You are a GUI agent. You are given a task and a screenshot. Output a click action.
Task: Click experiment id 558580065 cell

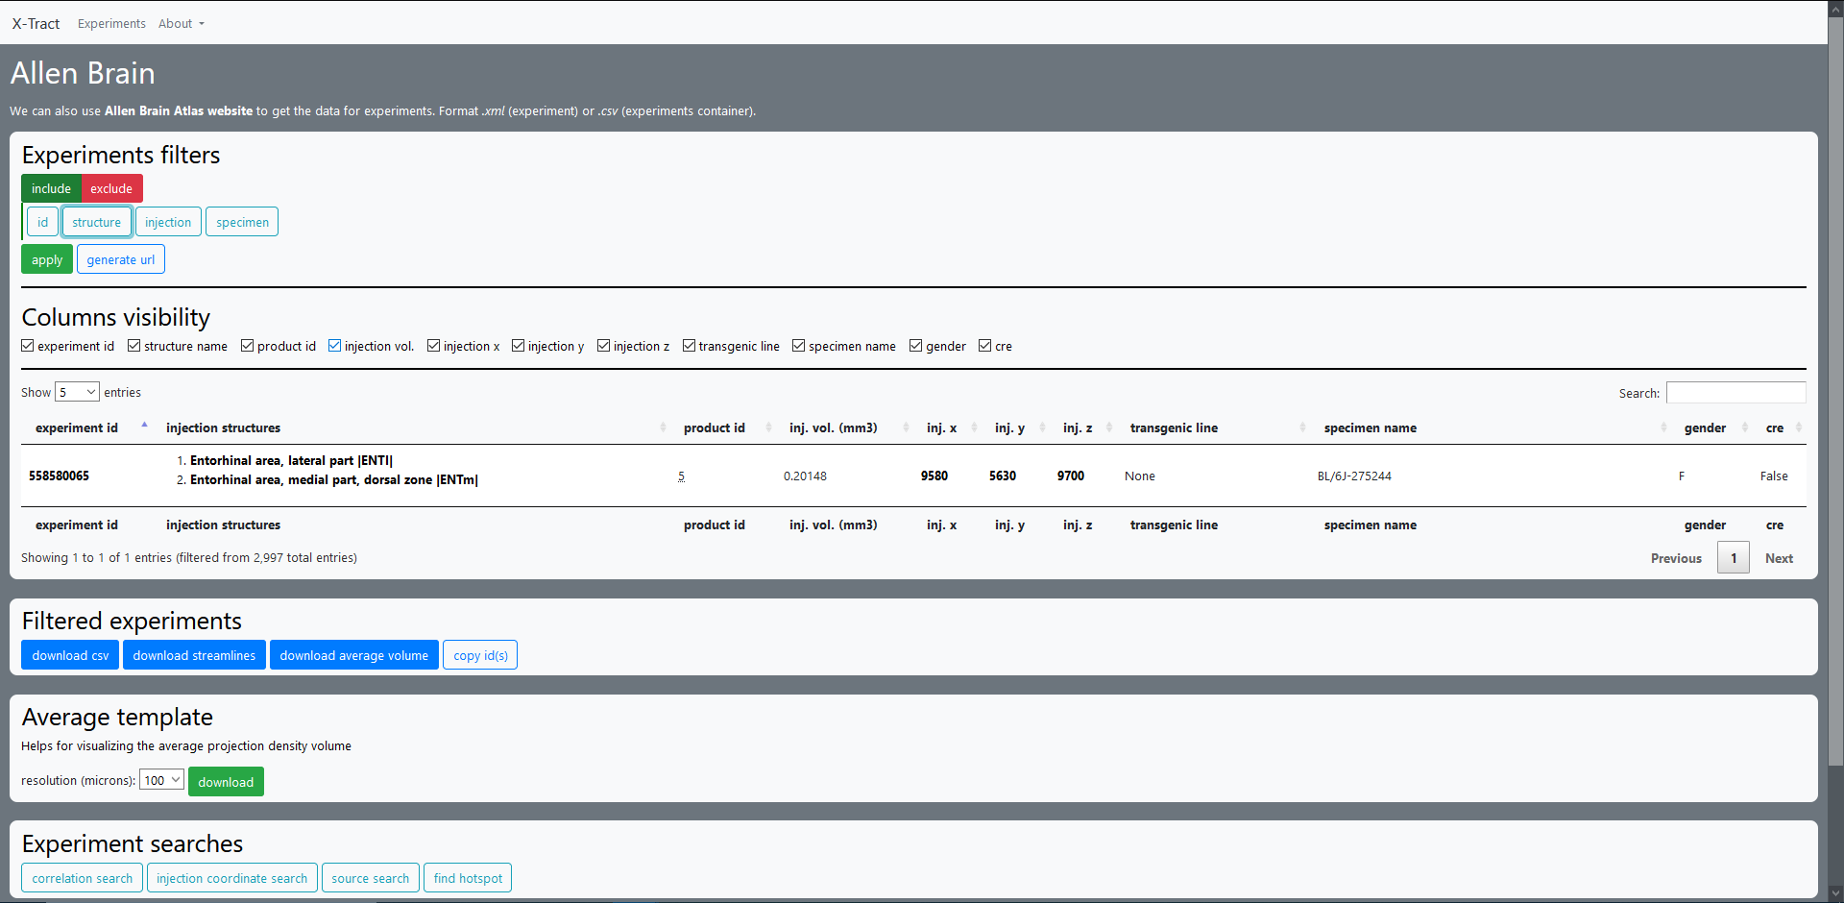coord(59,476)
